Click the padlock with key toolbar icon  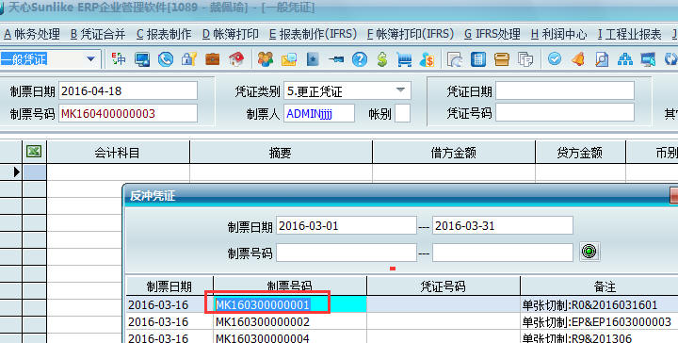(189, 59)
